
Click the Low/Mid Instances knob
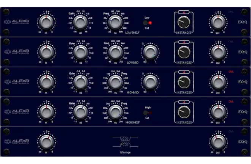tap(184, 53)
